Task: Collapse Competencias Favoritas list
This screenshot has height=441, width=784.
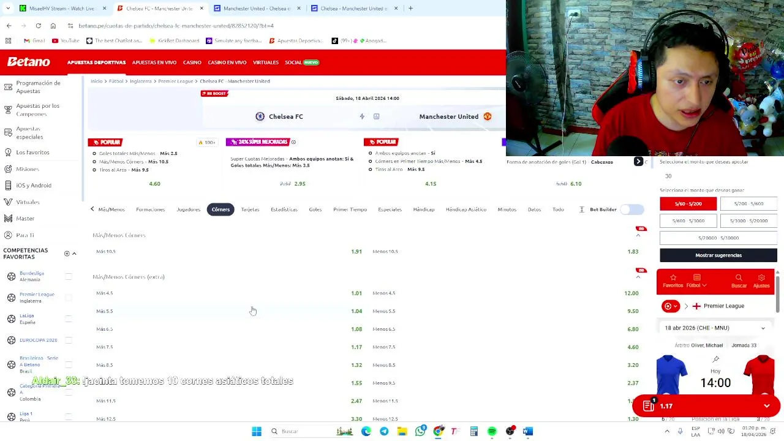Action: tap(74, 254)
